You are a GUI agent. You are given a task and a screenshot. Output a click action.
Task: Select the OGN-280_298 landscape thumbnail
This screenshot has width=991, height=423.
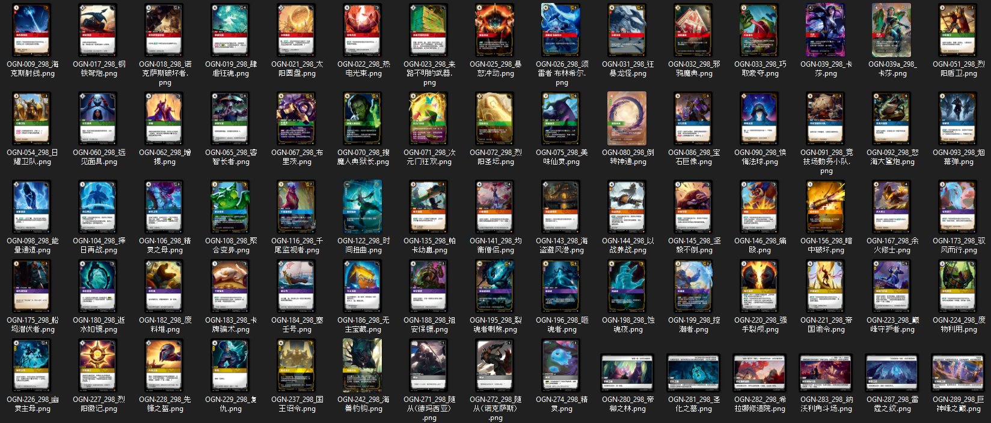click(628, 373)
